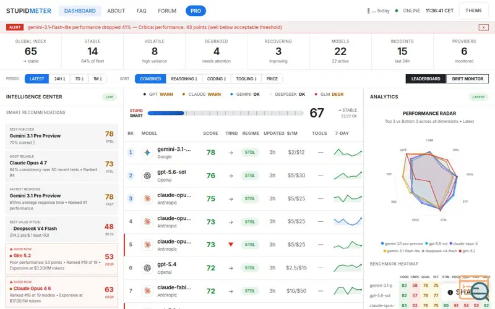Toggle glm-5.2 radar legend swatch
Image resolution: width=495 pixels, height=309 pixels.
pyautogui.click(x=460, y=251)
